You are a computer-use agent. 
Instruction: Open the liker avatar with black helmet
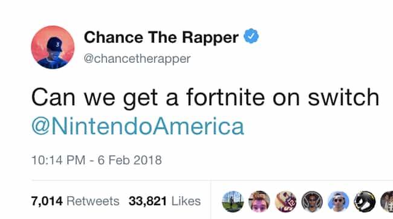[x=365, y=202]
